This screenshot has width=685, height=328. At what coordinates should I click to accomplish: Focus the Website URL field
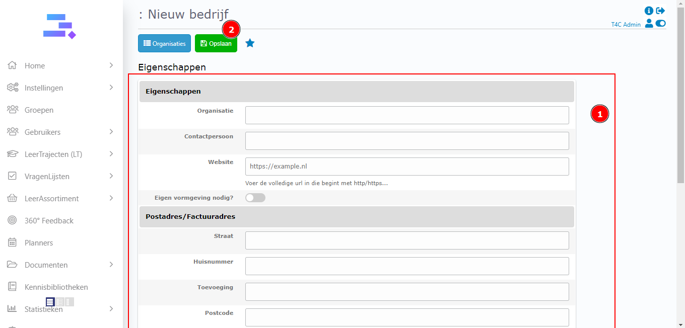tap(407, 167)
